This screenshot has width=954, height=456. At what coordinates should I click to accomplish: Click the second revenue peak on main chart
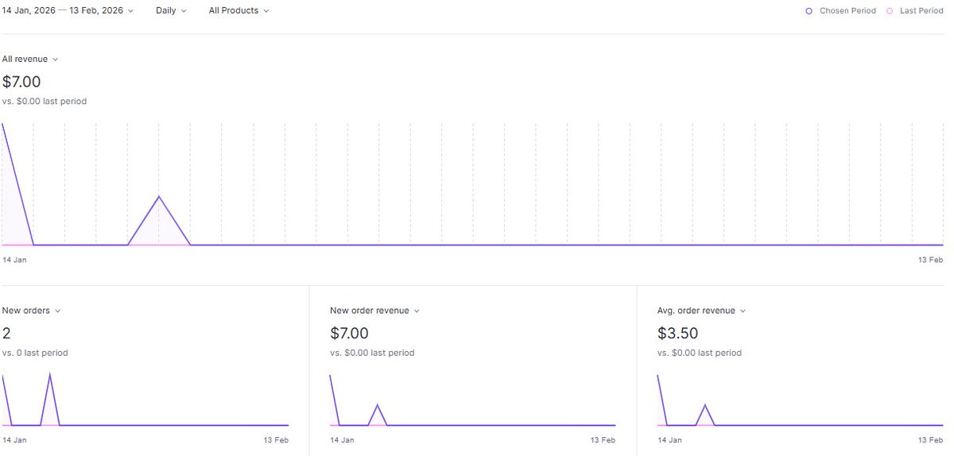point(159,196)
